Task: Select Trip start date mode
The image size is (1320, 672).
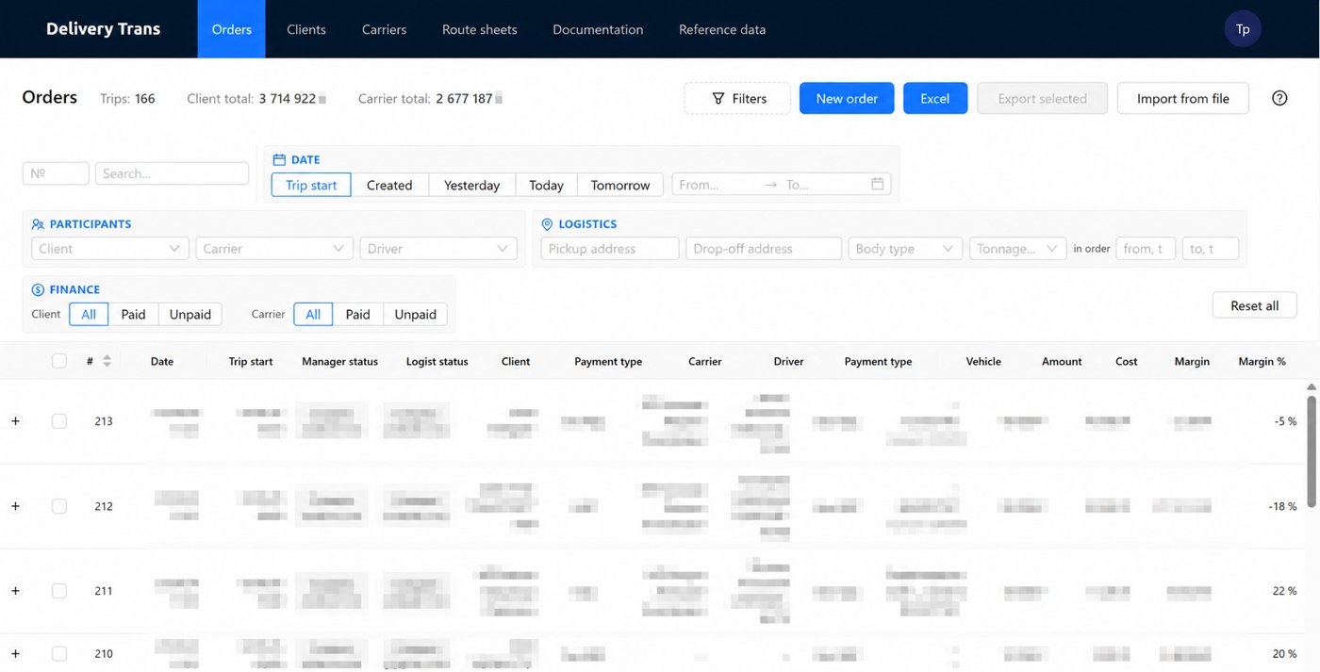Action: [311, 185]
